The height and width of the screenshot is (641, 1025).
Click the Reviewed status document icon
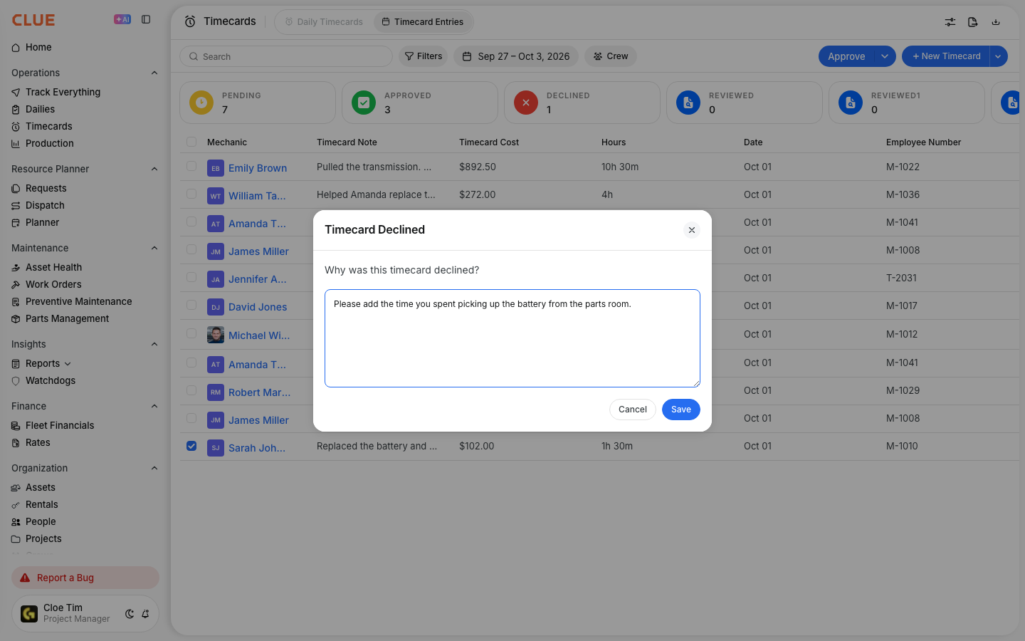pos(688,103)
